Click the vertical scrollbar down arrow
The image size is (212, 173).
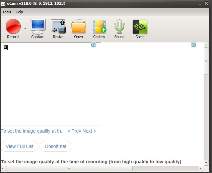206,163
